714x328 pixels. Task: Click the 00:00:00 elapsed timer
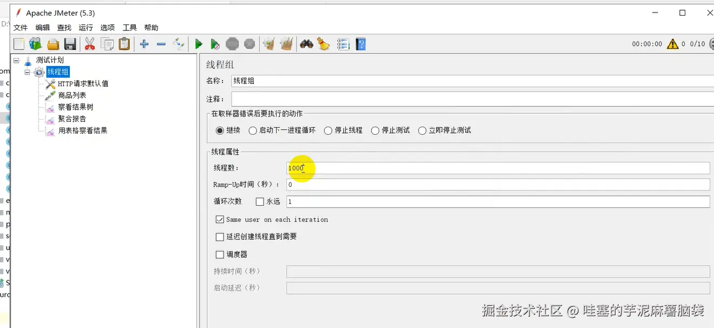tap(647, 44)
